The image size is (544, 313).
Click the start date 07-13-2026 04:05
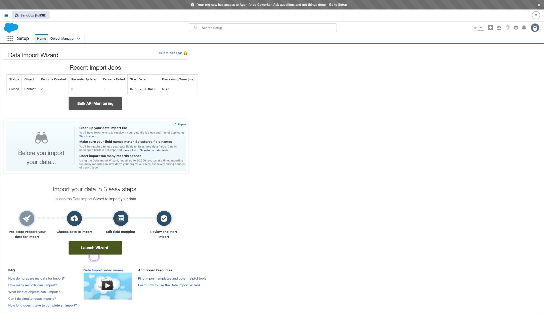(x=143, y=89)
